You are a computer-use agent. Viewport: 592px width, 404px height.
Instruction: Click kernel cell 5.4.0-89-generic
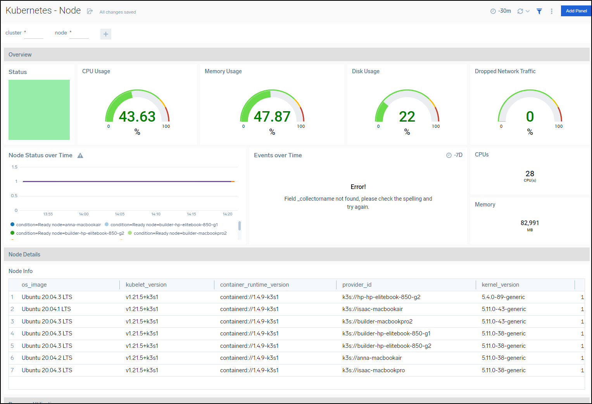click(x=503, y=297)
